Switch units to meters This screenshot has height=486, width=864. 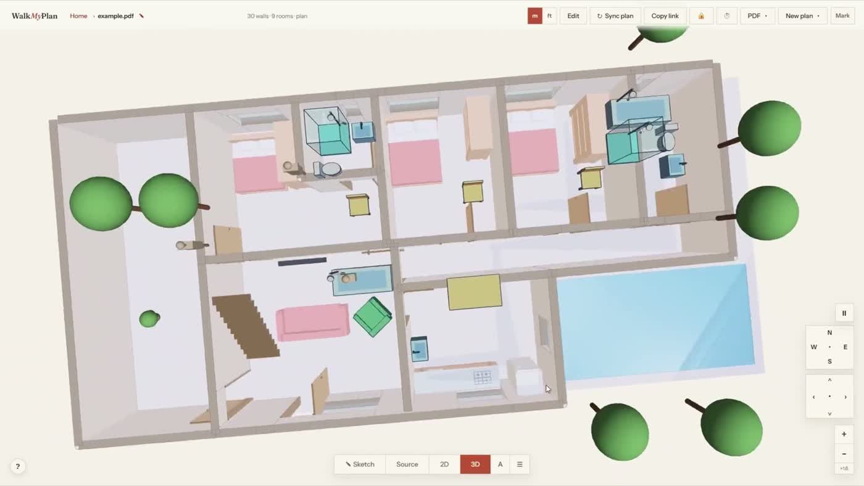(x=534, y=16)
